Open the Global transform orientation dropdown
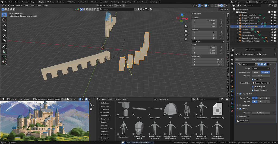This screenshot has height=144, width=278. click(x=102, y=5)
